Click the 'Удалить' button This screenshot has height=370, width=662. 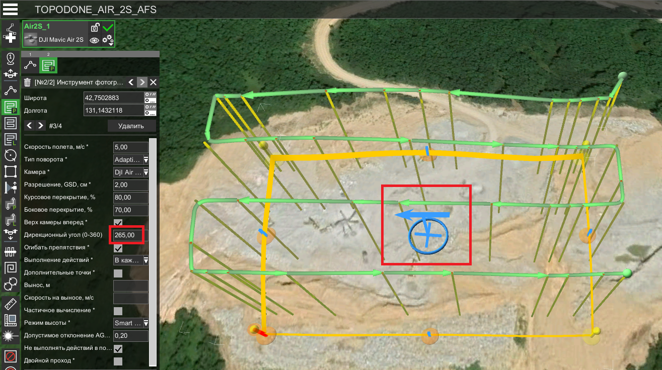[131, 126]
